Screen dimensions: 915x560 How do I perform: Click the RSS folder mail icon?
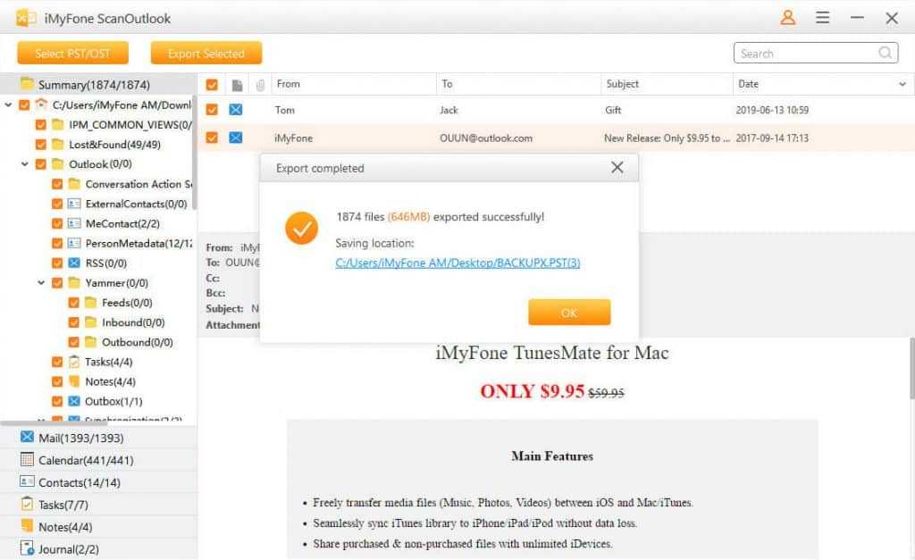point(74,263)
